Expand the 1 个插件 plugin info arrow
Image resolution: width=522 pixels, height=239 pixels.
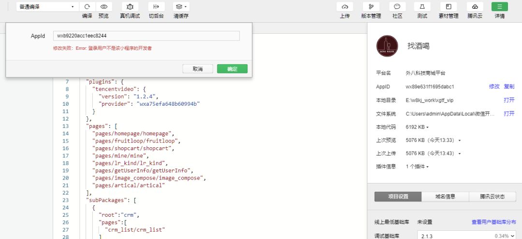(x=427, y=167)
